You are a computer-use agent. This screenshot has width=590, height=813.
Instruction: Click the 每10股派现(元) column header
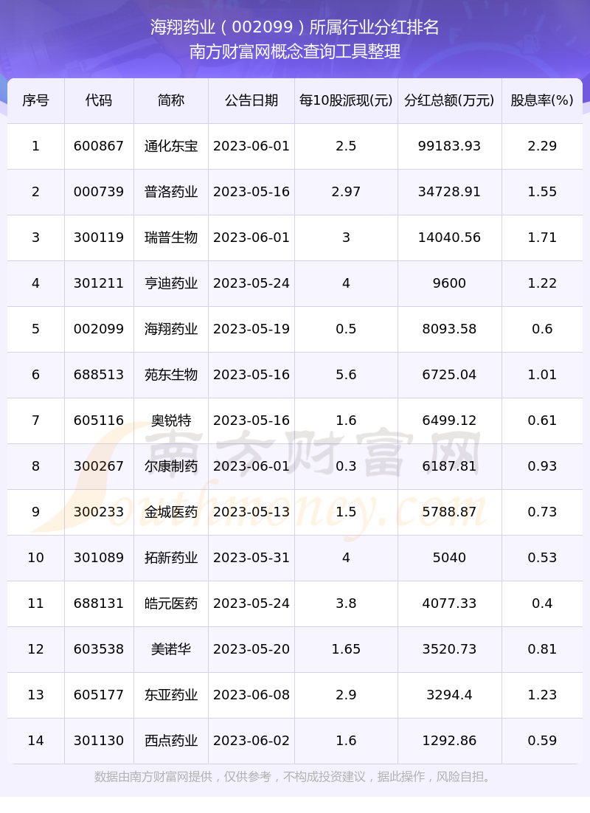[346, 100]
